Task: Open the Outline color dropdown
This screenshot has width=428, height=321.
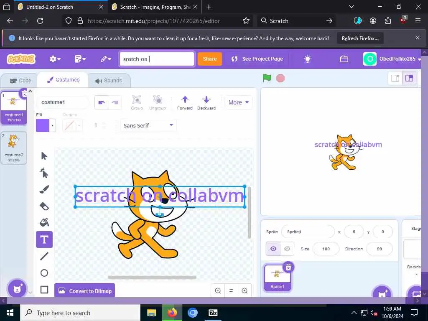Action: 79,125
